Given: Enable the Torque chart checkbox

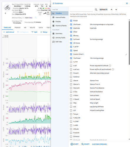Looking at the screenshot, I should point(71,114).
